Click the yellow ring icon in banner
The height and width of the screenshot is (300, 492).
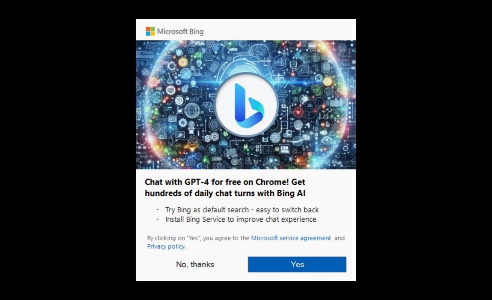click(183, 62)
